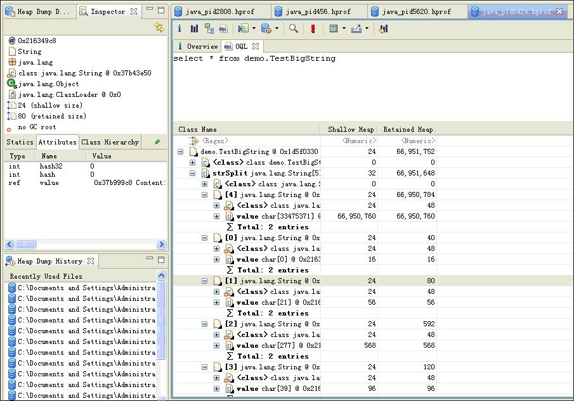This screenshot has width=574, height=401.
Task: Collapse the strSplit java.lang.String array node
Action: pyautogui.click(x=193, y=174)
